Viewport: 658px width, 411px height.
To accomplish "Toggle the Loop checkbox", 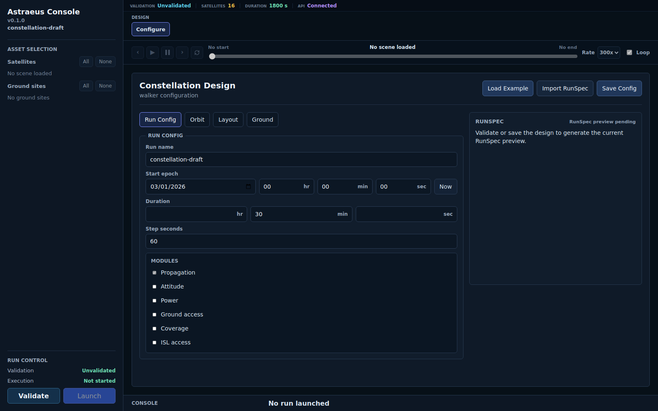I will click(x=629, y=53).
